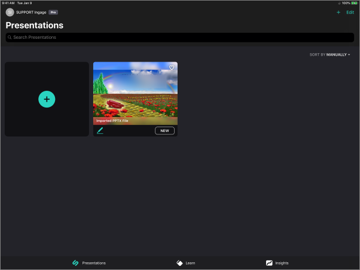Create new presentation with teal plus circle
360x270 pixels.
coord(47,99)
